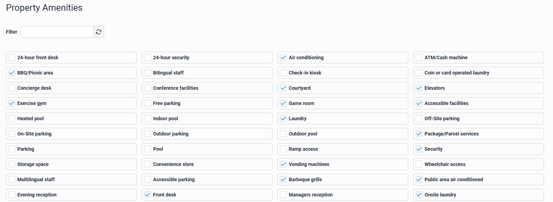
Task: Tick the ATM/Cash machine checkbox
Action: click(419, 58)
